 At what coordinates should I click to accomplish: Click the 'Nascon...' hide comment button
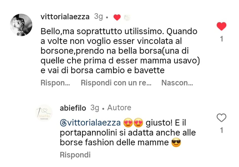click(x=177, y=83)
